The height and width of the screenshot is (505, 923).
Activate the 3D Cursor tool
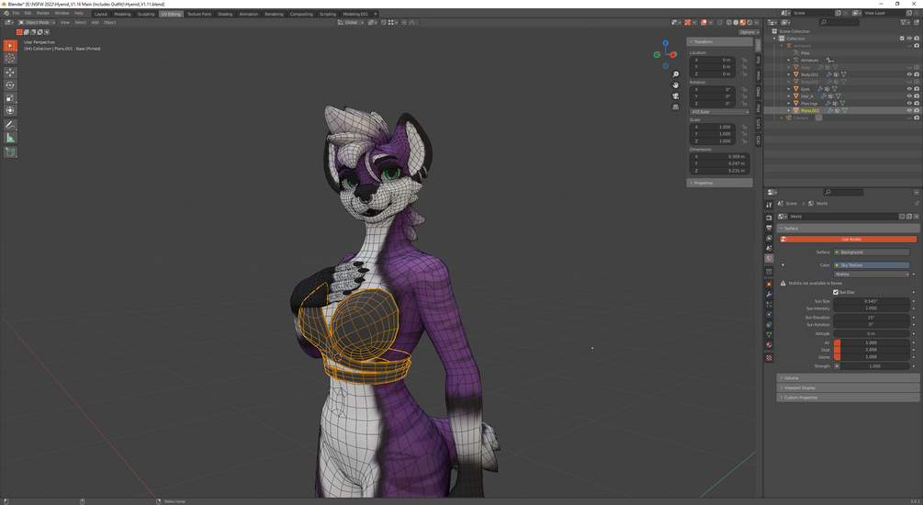[x=10, y=58]
